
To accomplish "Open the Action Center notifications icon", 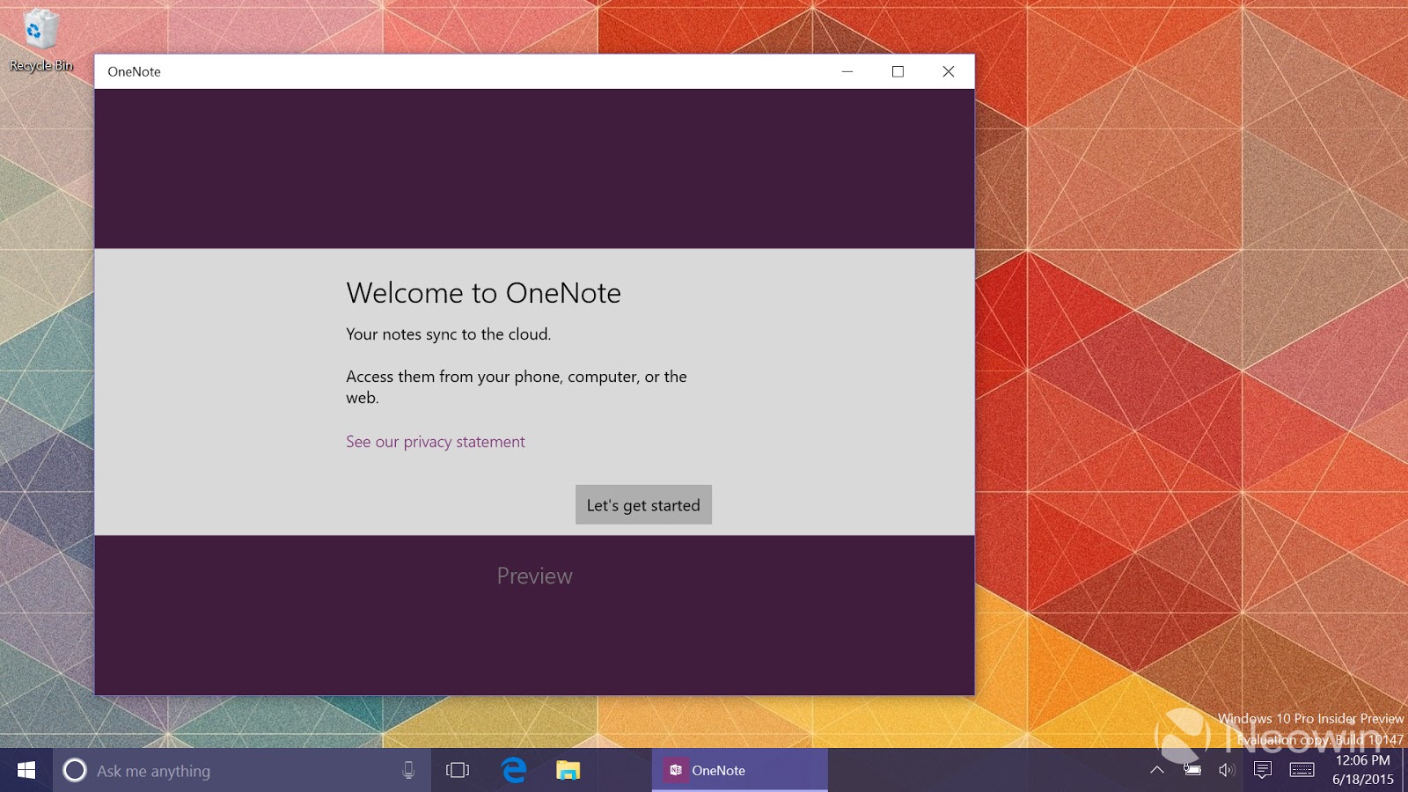I will 1263,771.
